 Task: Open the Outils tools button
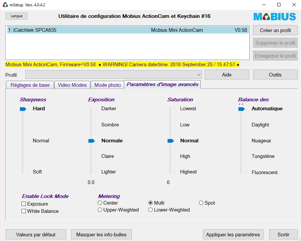(275, 75)
